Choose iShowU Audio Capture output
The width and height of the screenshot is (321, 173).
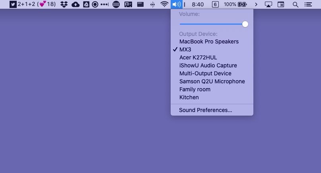(x=208, y=65)
